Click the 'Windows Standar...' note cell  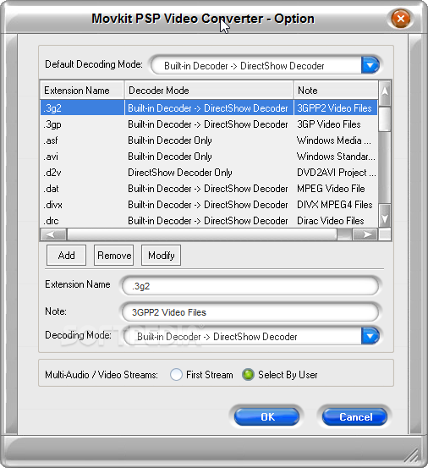[x=336, y=157]
